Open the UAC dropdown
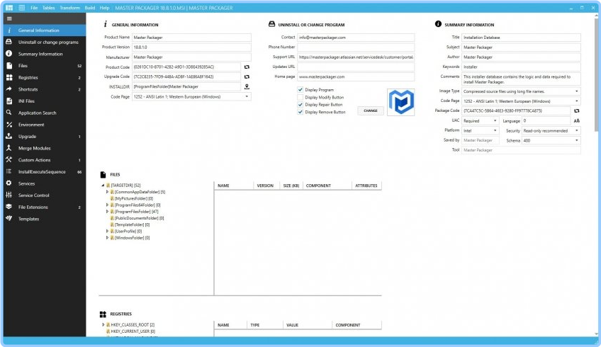601x347 pixels. coord(481,120)
